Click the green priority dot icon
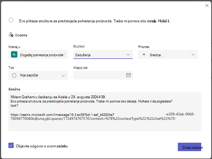The height and width of the screenshot is (159, 212). pyautogui.click(x=144, y=54)
